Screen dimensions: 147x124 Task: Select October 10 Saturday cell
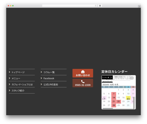point(128,94)
